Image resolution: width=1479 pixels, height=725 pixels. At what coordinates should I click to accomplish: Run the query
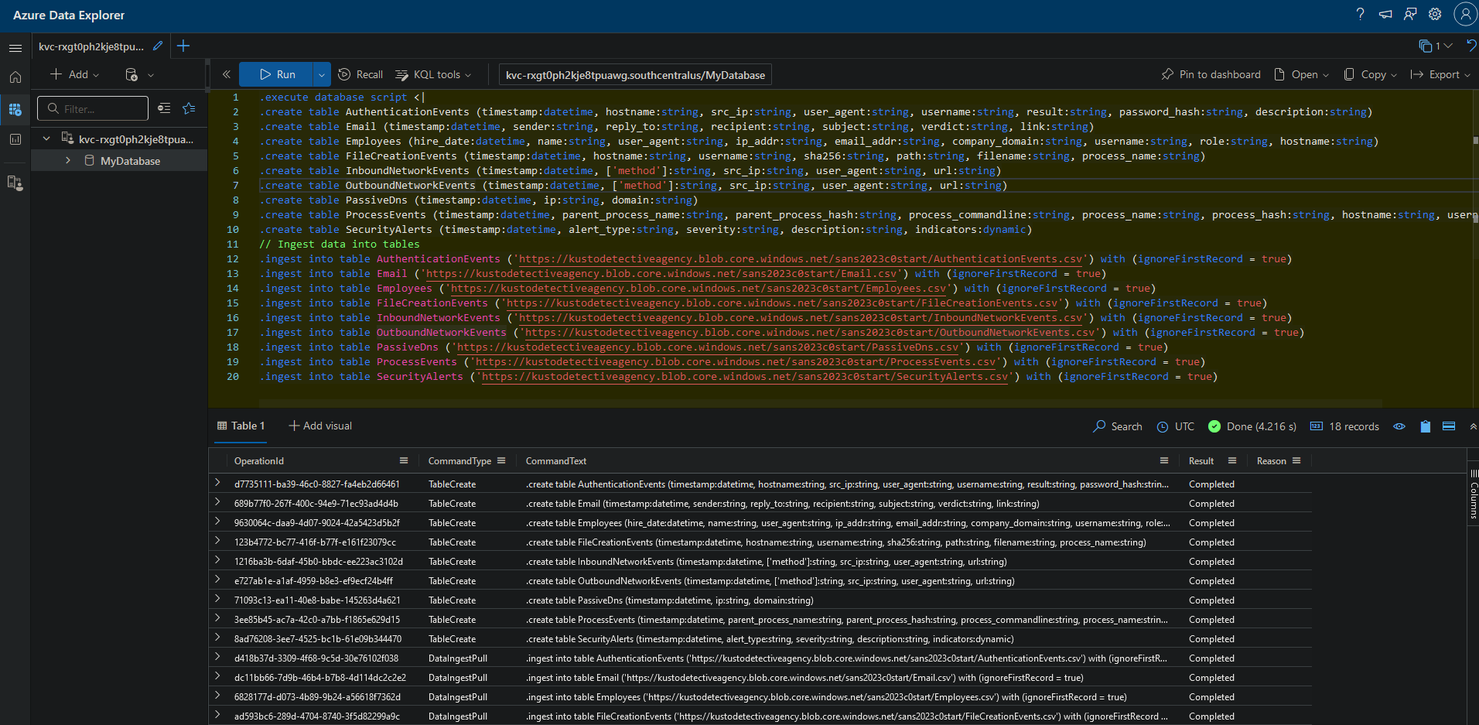click(x=276, y=74)
